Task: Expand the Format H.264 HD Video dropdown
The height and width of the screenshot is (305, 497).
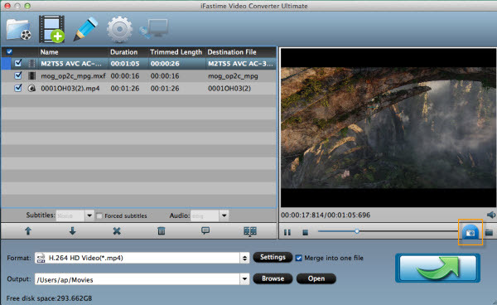Action: pyautogui.click(x=244, y=258)
